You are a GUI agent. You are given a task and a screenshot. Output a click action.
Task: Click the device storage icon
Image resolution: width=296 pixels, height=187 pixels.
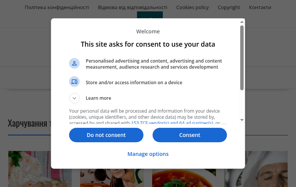click(74, 82)
